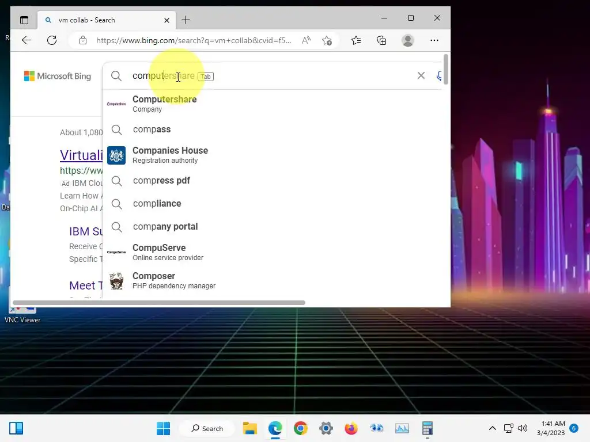Click the Composer logo thumbnail
The width and height of the screenshot is (590, 442).
click(x=116, y=281)
